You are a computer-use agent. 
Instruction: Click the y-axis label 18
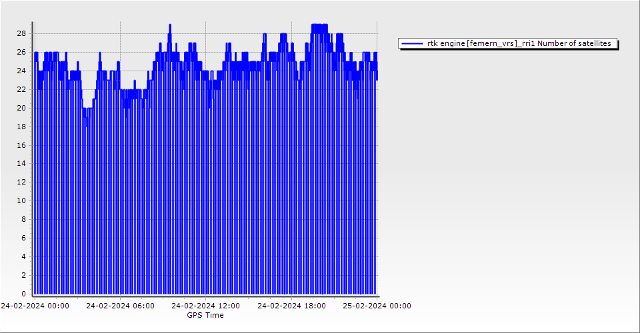[x=21, y=127]
